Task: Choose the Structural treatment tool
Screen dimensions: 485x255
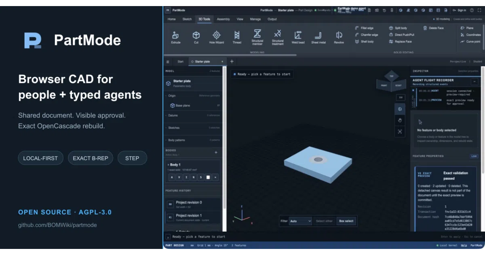Action: pos(278,37)
